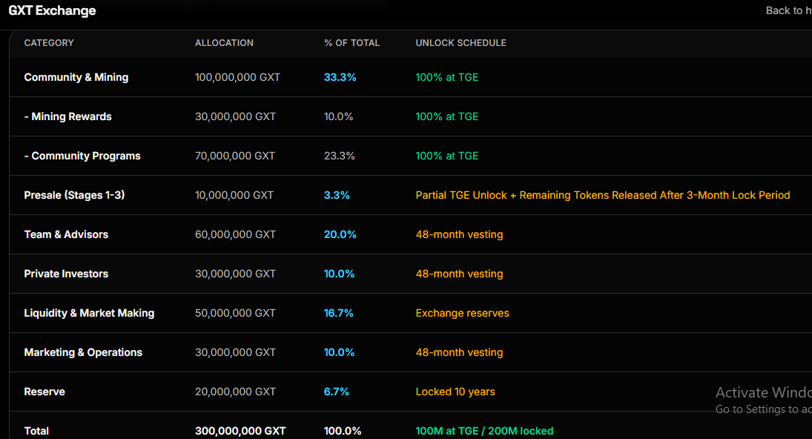Image resolution: width=812 pixels, height=439 pixels.
Task: Select the 70,000,000 GXT allocation cell
Action: click(235, 156)
